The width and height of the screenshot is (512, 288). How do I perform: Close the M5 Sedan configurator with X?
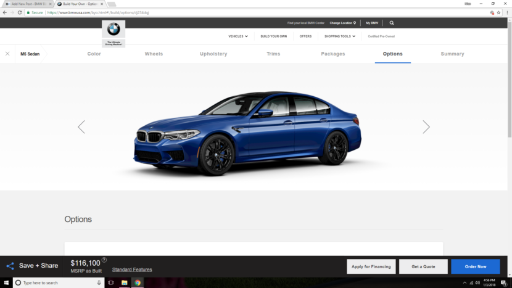point(7,54)
